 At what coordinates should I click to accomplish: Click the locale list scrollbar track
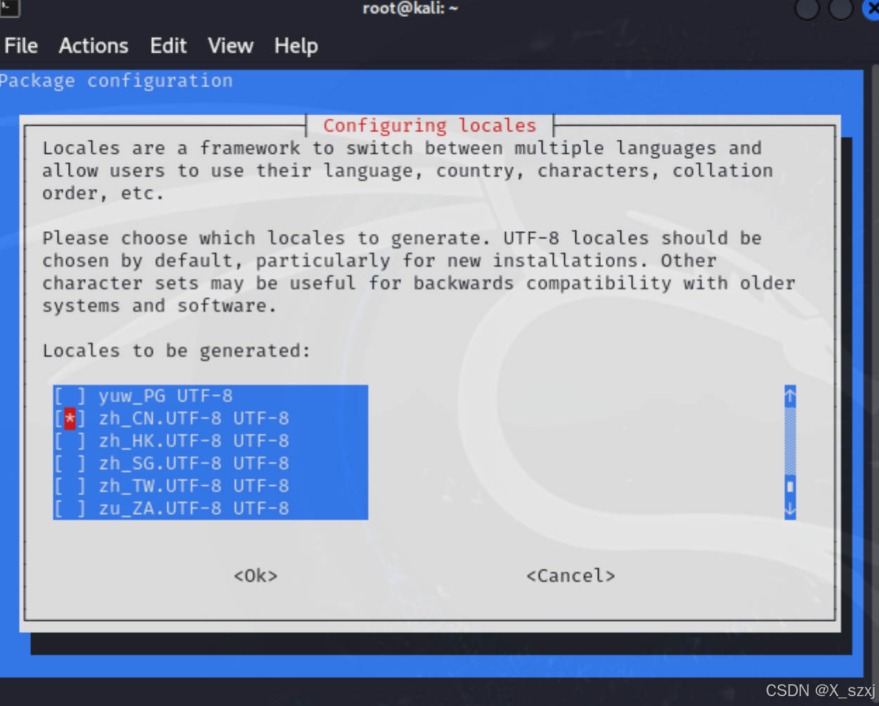point(790,441)
